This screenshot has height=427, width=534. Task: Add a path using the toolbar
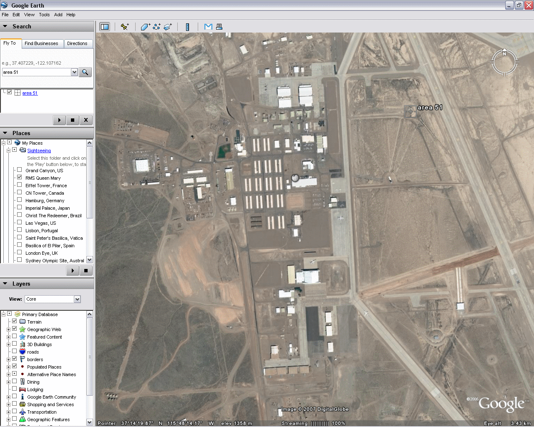(156, 27)
